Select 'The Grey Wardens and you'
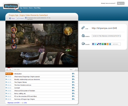 (x=23, y=85)
